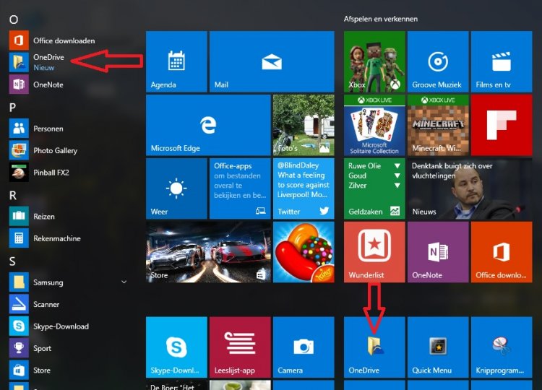
Task: Open the Minecraft Xbox Live tile
Action: click(x=437, y=125)
